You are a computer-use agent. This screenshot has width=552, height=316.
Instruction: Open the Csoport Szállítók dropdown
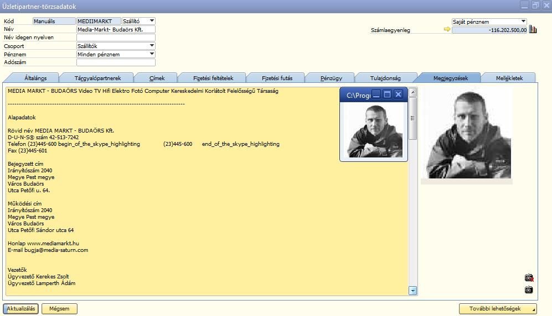(152, 46)
